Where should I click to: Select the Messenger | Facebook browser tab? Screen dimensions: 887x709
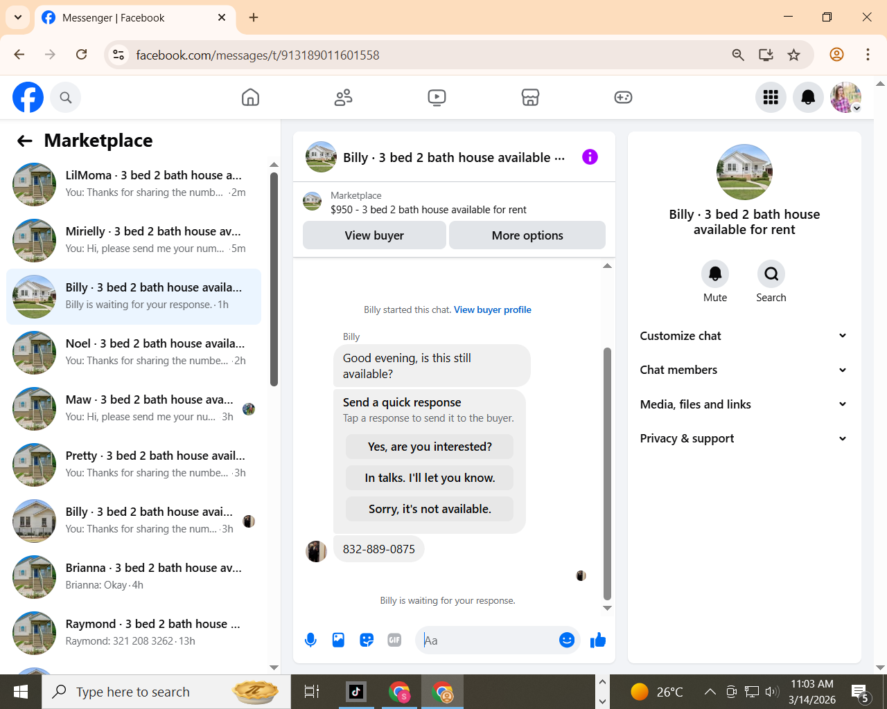point(134,18)
